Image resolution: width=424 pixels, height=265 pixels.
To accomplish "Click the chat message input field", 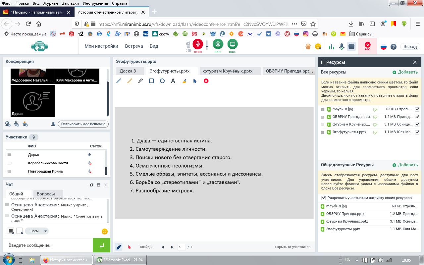I will click(48, 245).
